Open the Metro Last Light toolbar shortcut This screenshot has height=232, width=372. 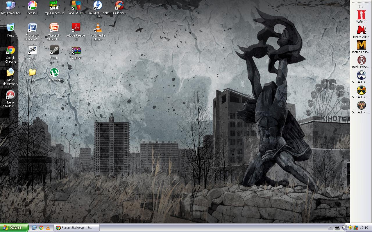click(x=361, y=47)
